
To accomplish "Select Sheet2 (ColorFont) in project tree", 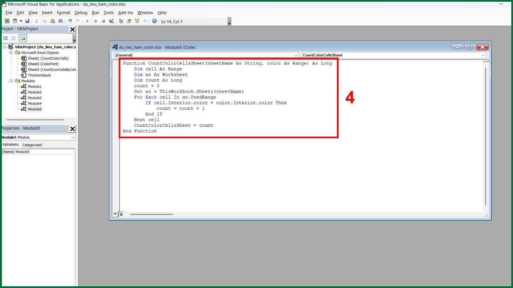I will click(43, 64).
